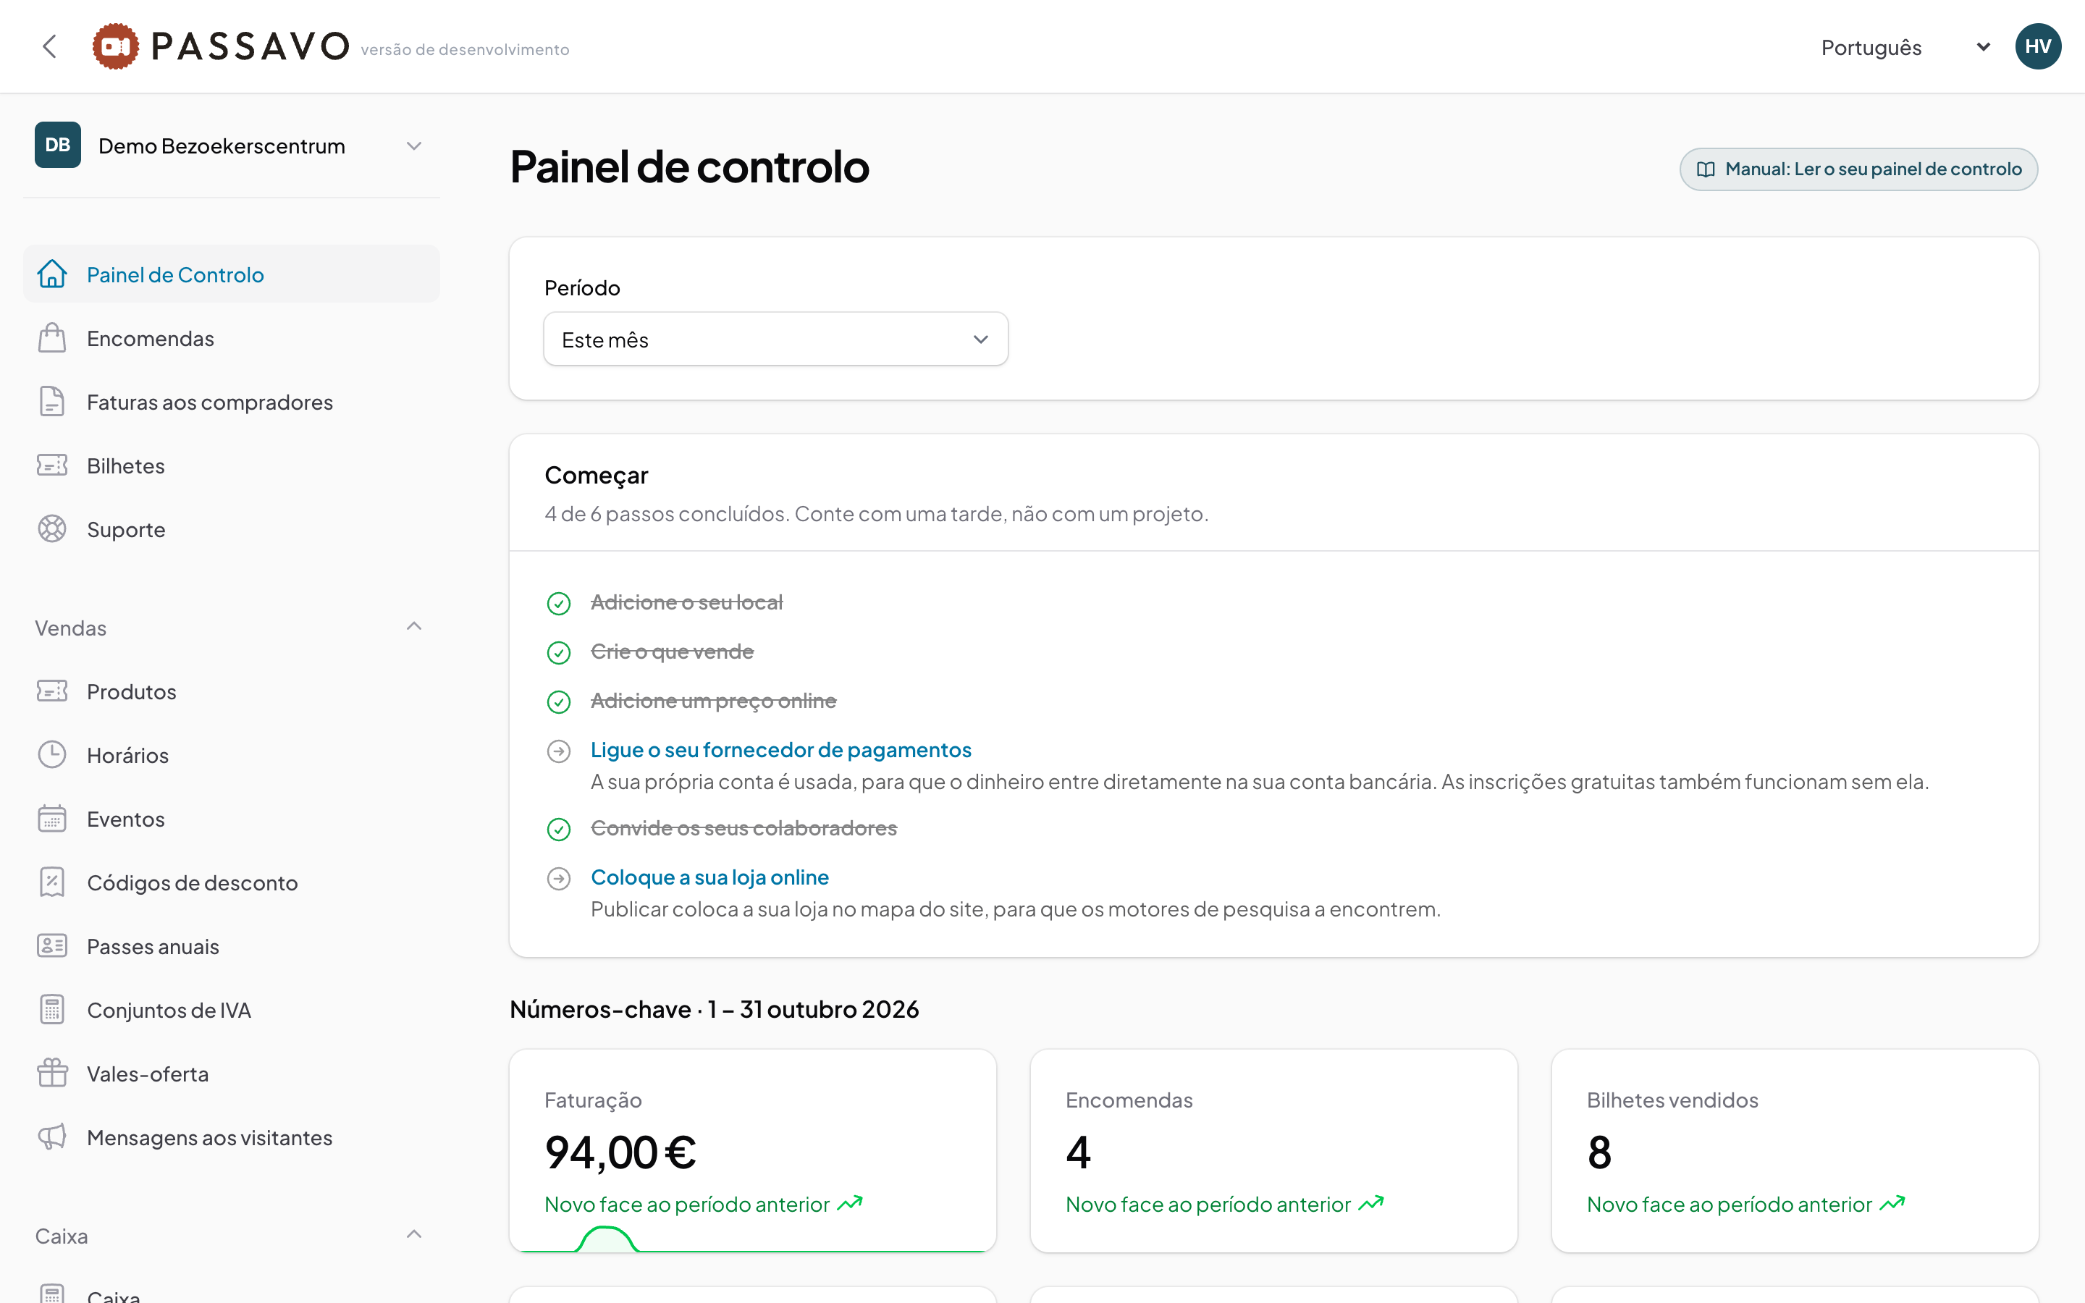Open Encomendas shopping bag icon

51,339
